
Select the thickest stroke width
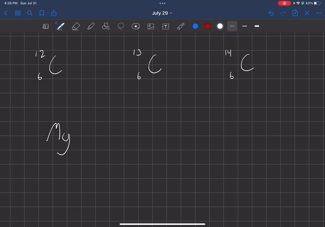click(257, 26)
